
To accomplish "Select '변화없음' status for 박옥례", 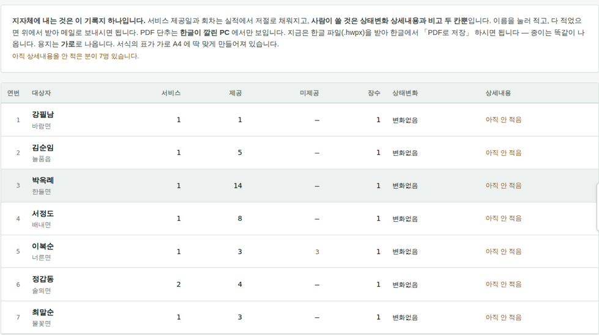I will click(405, 186).
